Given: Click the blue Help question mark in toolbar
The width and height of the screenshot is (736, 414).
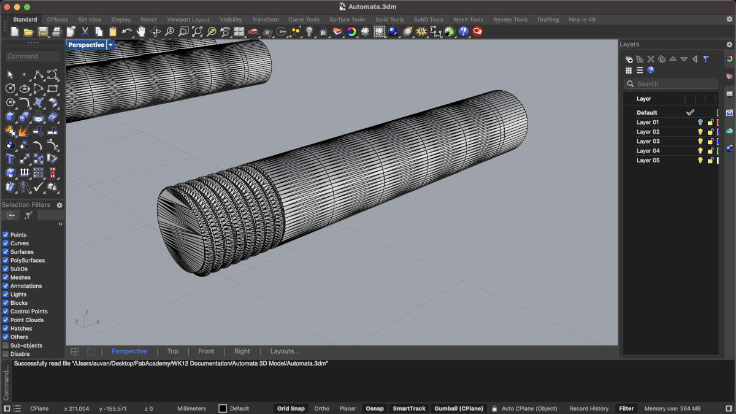Looking at the screenshot, I should tap(463, 31).
